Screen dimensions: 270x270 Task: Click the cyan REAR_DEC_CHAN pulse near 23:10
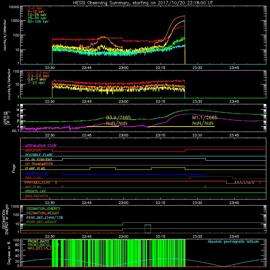(148, 225)
